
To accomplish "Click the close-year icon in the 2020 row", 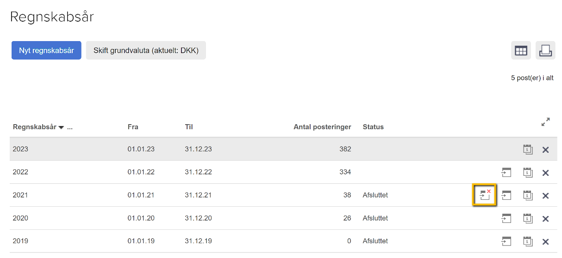I will [506, 218].
